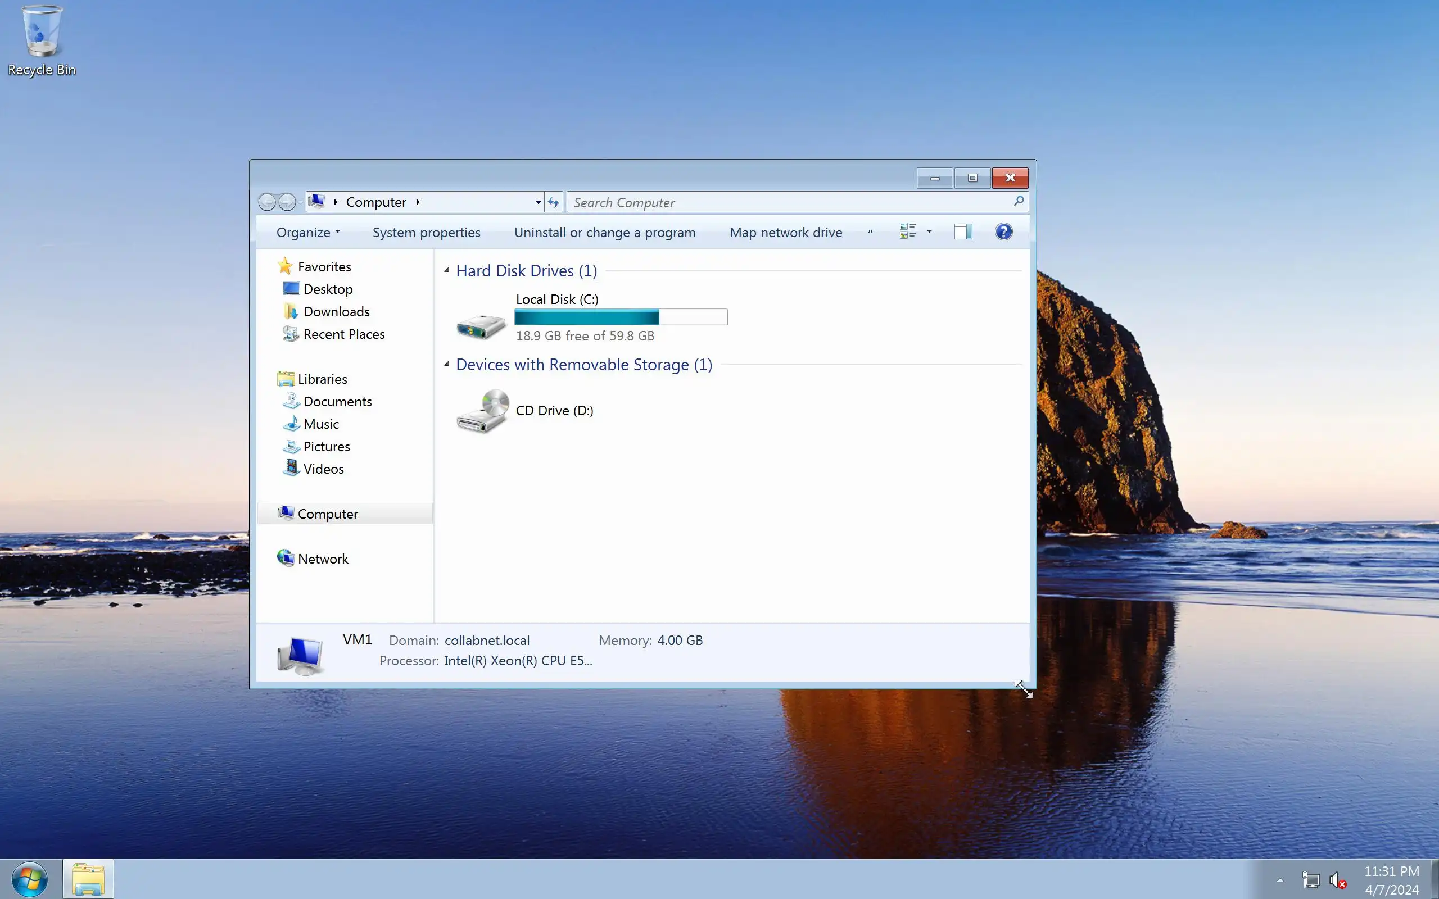Show hidden toolbar commands chevron

pos(871,232)
